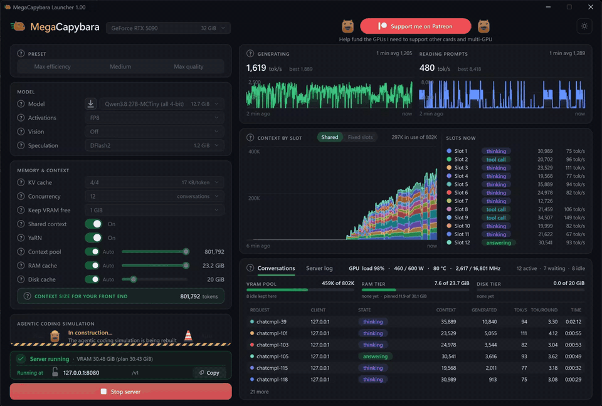The image size is (602, 406).
Task: Click the capybara mascot right of Patreon button
Action: 483,26
